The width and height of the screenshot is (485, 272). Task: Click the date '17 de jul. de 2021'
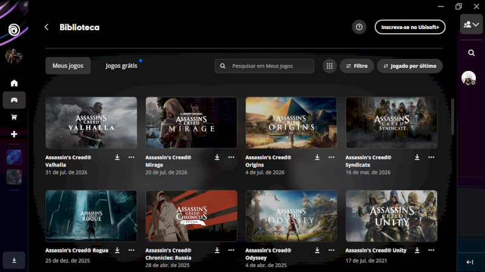(x=366, y=260)
